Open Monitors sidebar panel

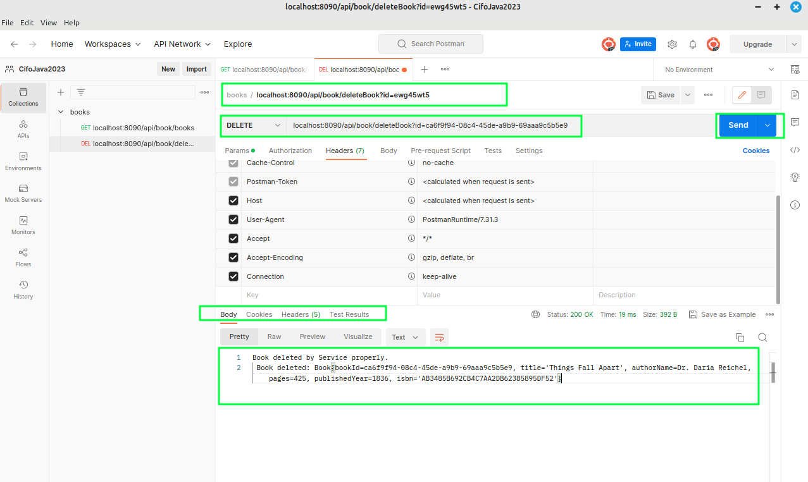pyautogui.click(x=23, y=226)
